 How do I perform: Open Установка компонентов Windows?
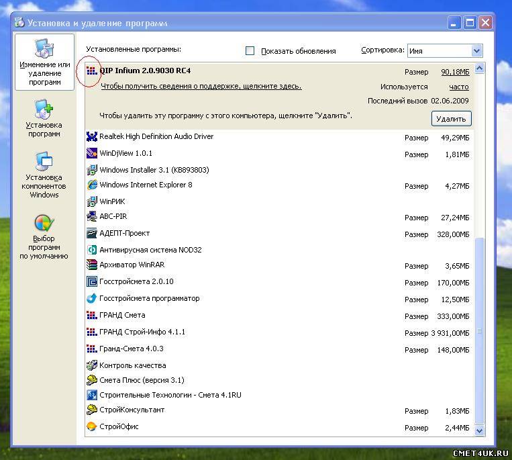44,175
